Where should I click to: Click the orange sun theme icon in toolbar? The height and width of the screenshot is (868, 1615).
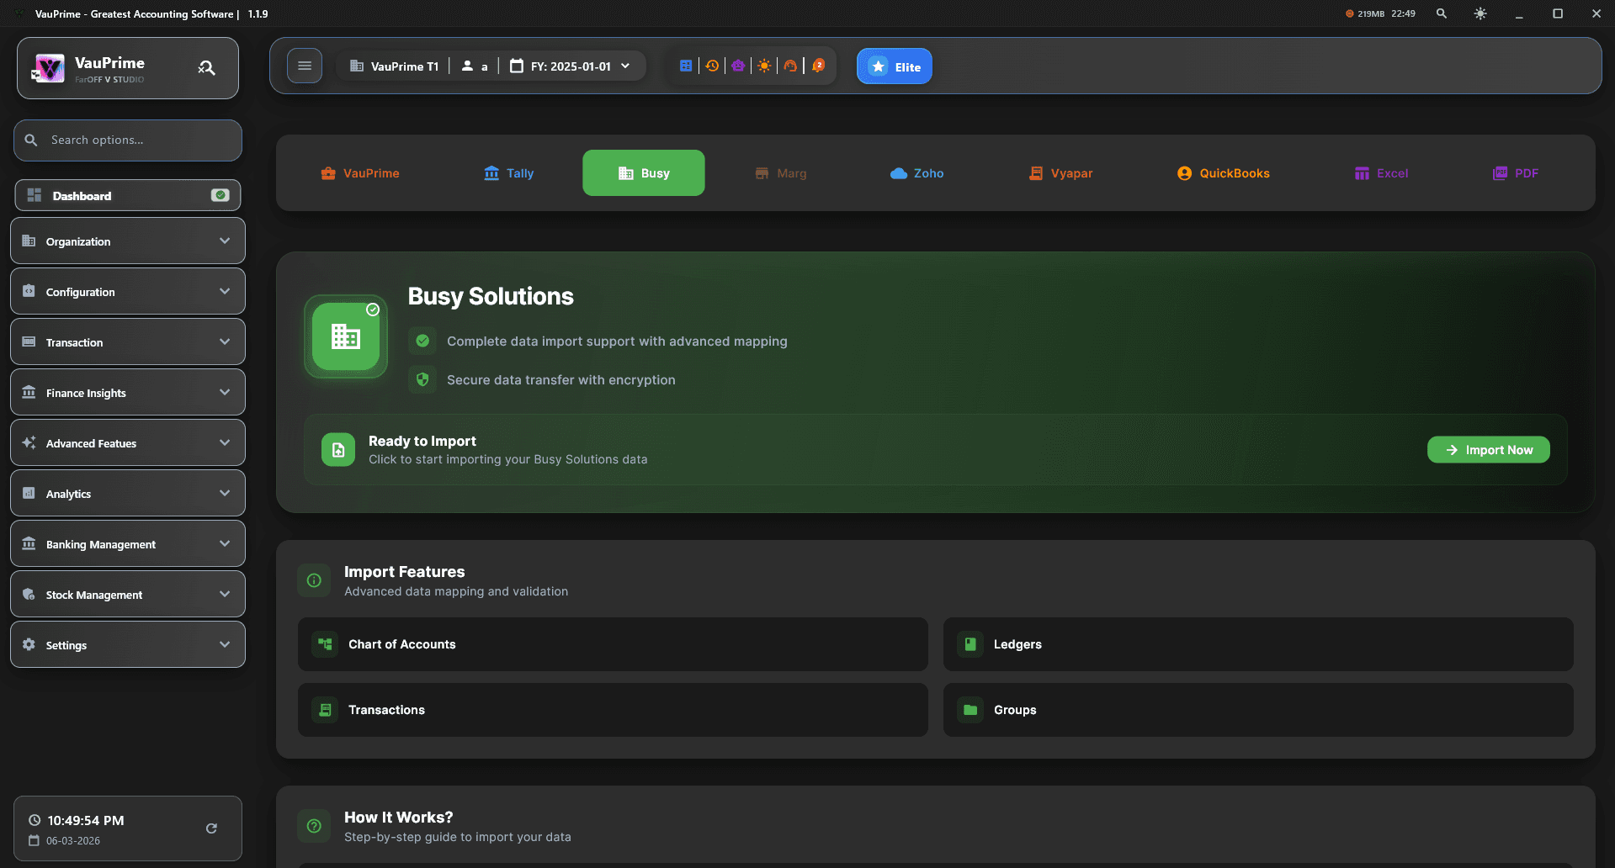click(764, 66)
